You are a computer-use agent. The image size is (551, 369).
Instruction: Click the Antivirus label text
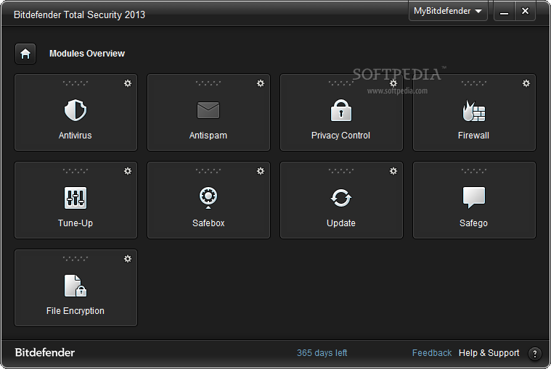tap(75, 136)
